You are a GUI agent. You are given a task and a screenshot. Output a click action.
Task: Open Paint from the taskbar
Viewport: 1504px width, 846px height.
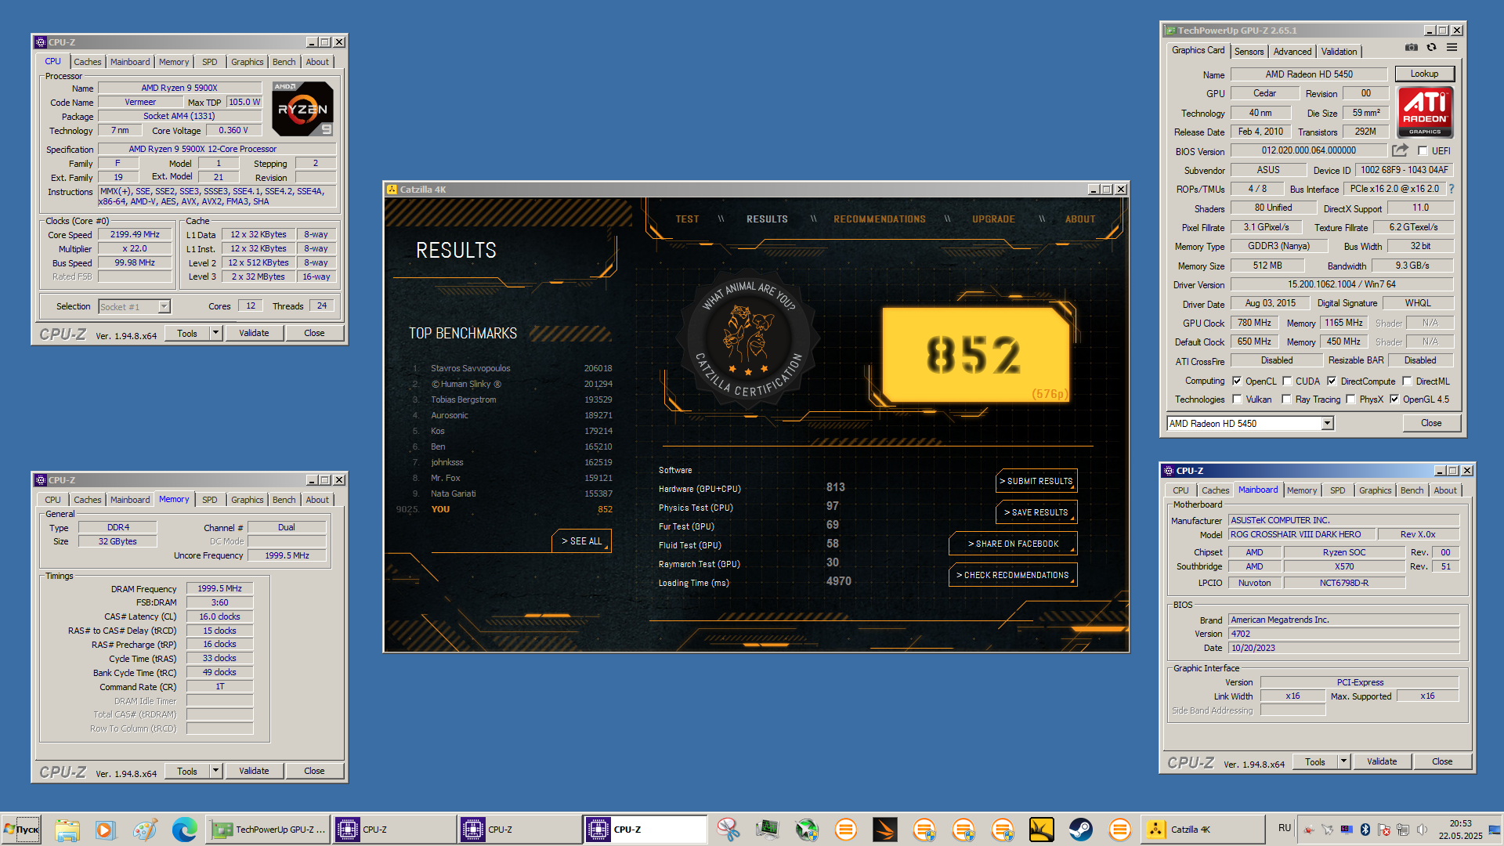point(144,830)
